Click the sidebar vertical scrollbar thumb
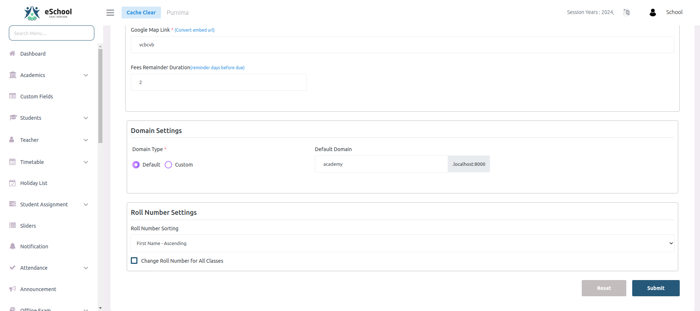Viewport: 700px width, 311px height. click(x=100, y=96)
